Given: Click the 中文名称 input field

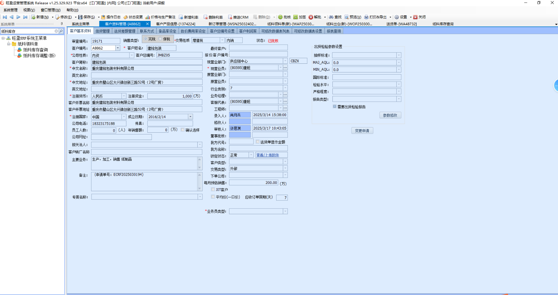Looking at the screenshot, I should [147, 68].
